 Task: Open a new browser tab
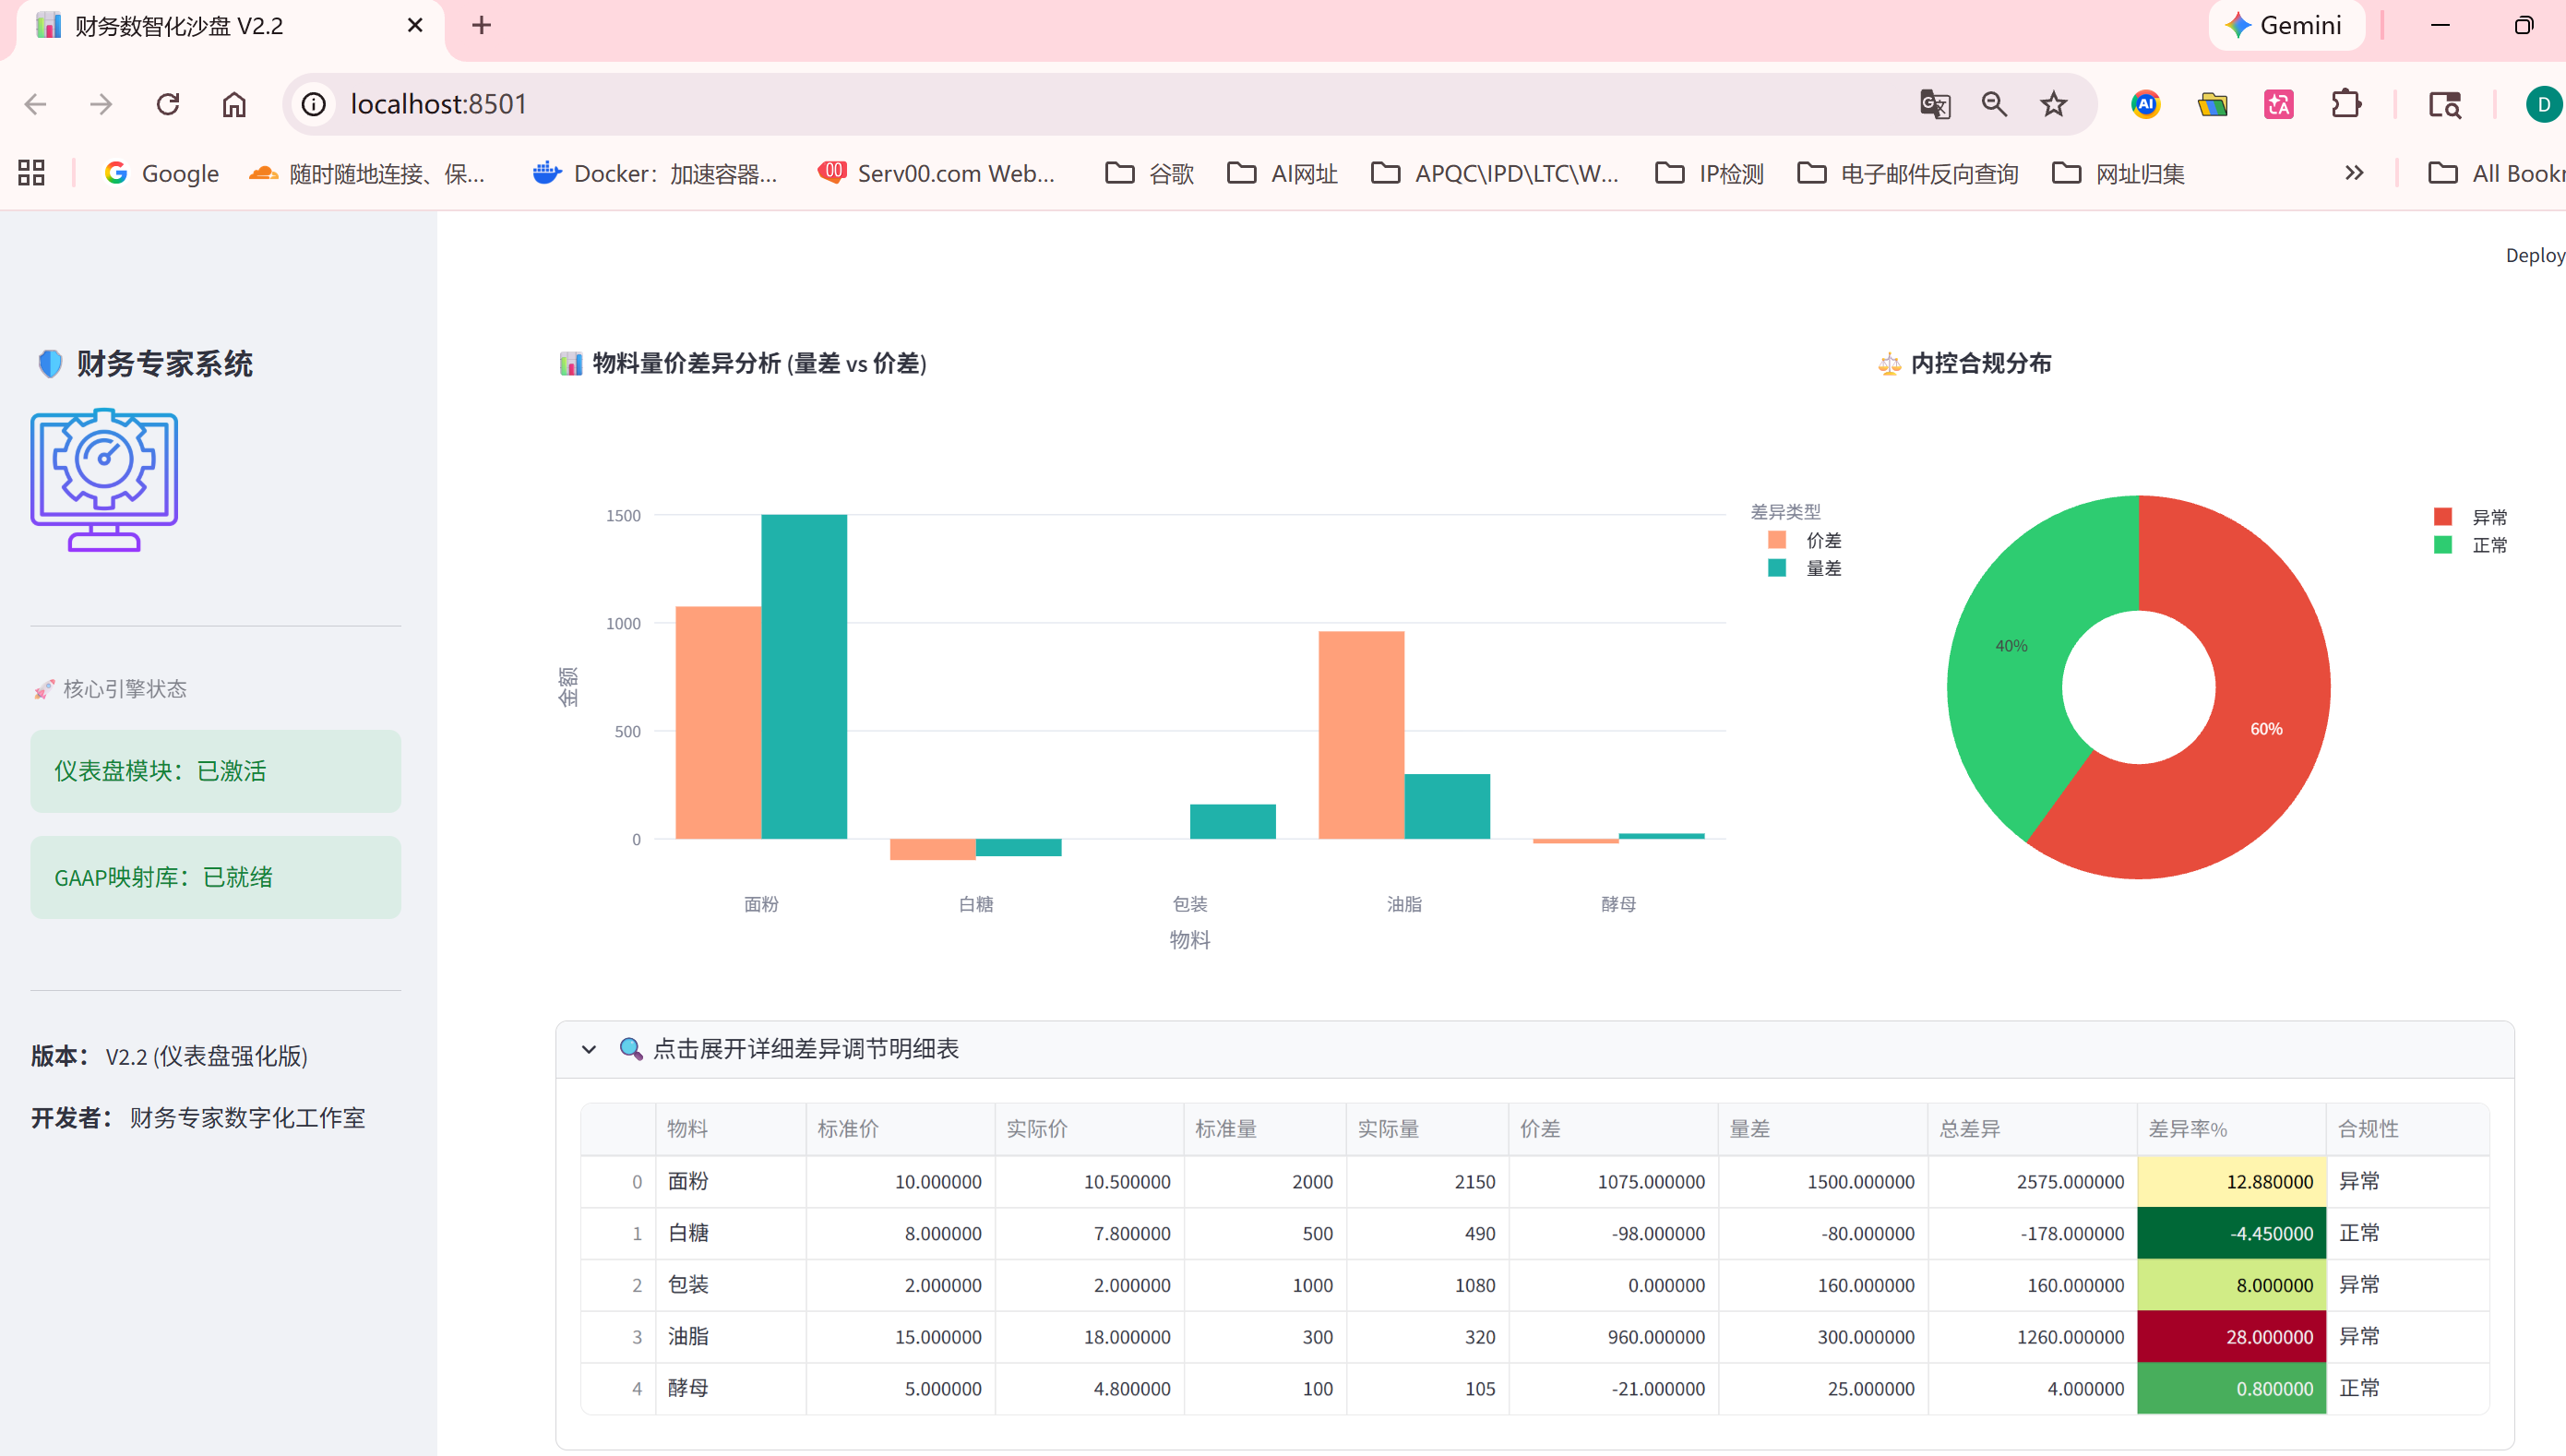pos(481,25)
